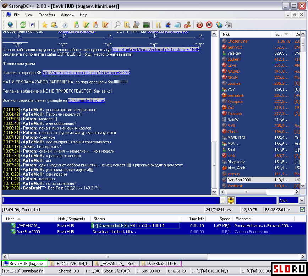Click download progress bar for _PARANOIA_
The image size is (308, 276).
pyautogui.click(x=135, y=226)
